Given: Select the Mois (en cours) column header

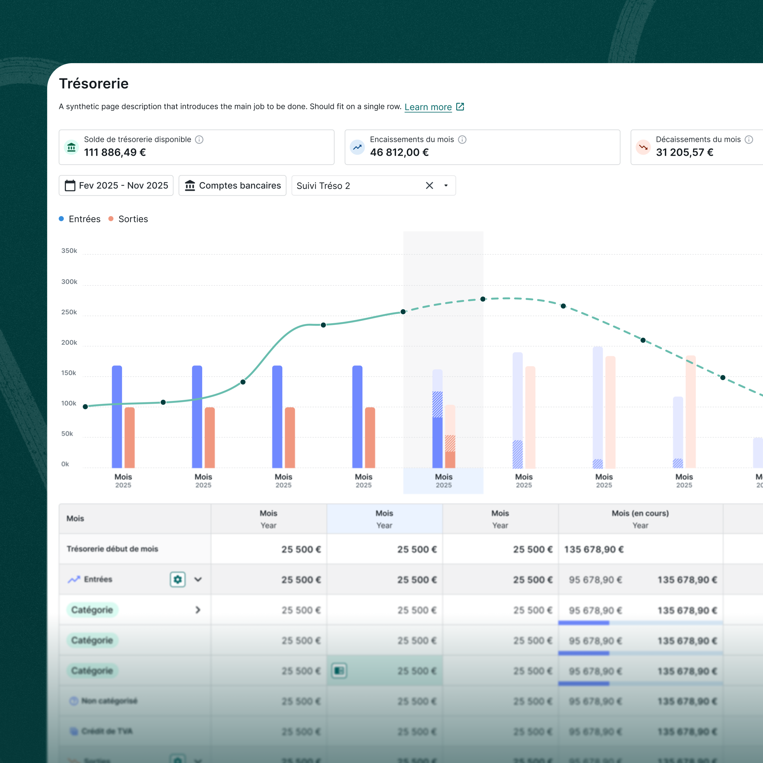Looking at the screenshot, I should (x=640, y=519).
